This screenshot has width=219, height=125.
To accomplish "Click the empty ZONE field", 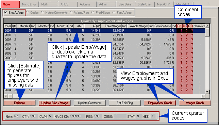I will tap(120, 116).
